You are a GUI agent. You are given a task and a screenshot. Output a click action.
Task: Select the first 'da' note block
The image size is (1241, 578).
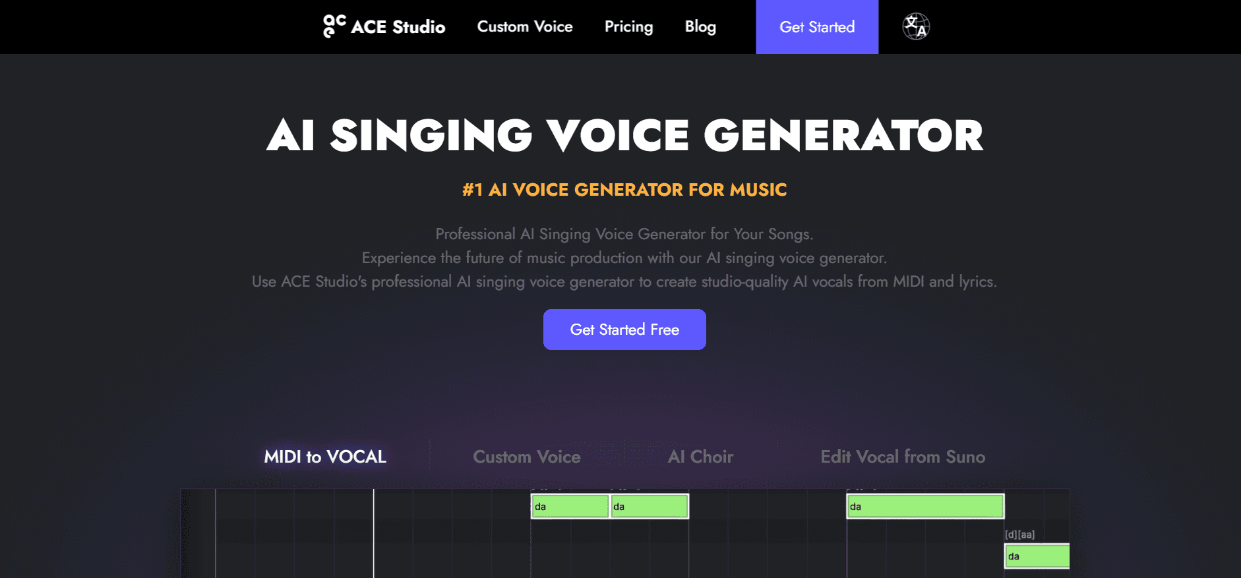570,506
